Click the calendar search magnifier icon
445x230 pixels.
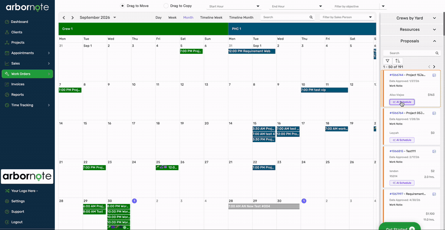pos(311,17)
